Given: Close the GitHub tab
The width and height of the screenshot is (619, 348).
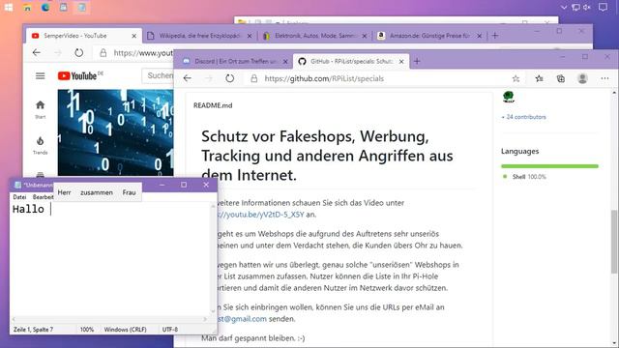Looking at the screenshot, I should coord(401,62).
